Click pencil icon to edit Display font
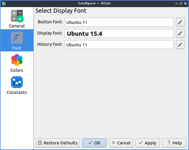189x150 pixels. (x=180, y=33)
